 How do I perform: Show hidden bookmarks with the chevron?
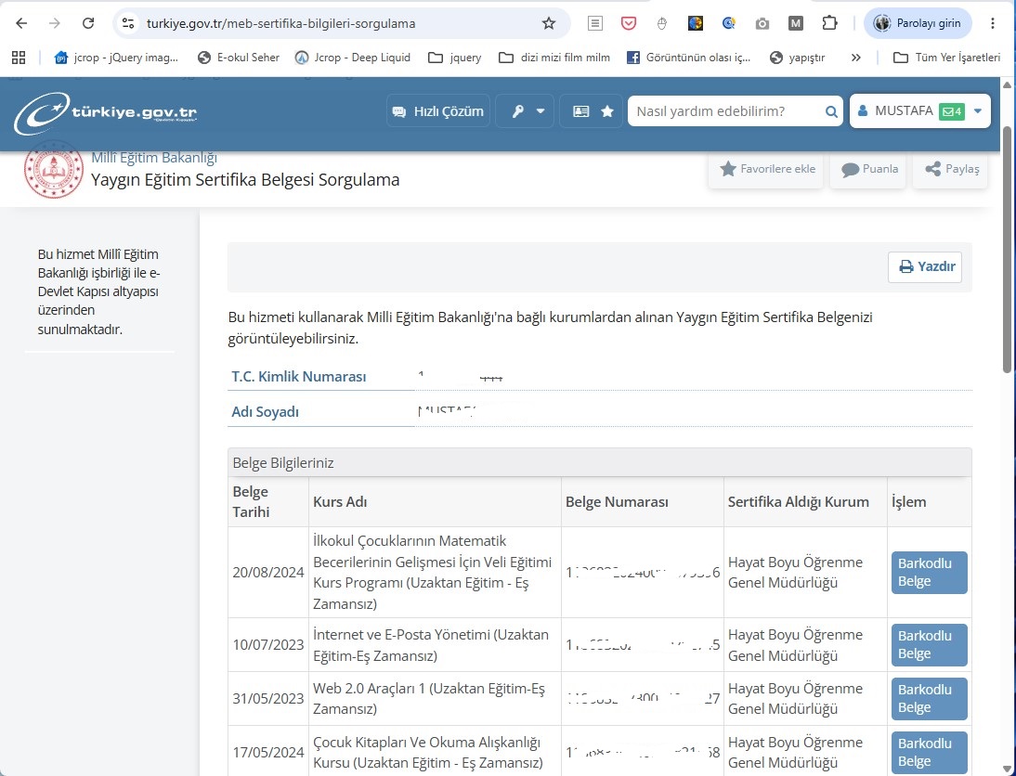click(856, 58)
